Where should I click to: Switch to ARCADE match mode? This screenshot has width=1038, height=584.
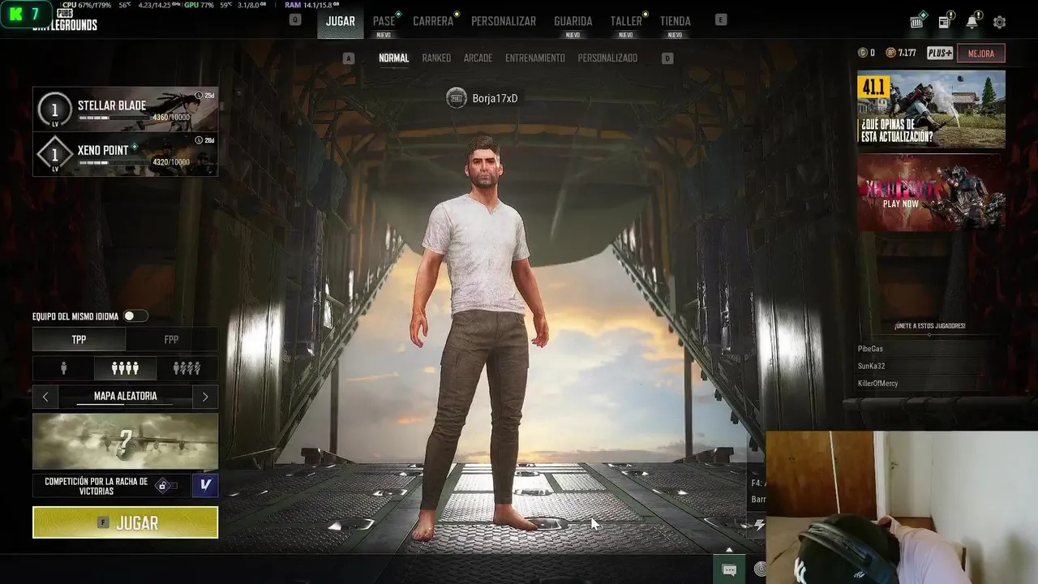478,58
